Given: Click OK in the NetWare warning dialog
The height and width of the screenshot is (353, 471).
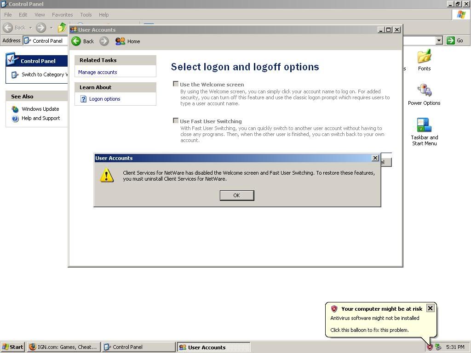Looking at the screenshot, I should point(237,195).
